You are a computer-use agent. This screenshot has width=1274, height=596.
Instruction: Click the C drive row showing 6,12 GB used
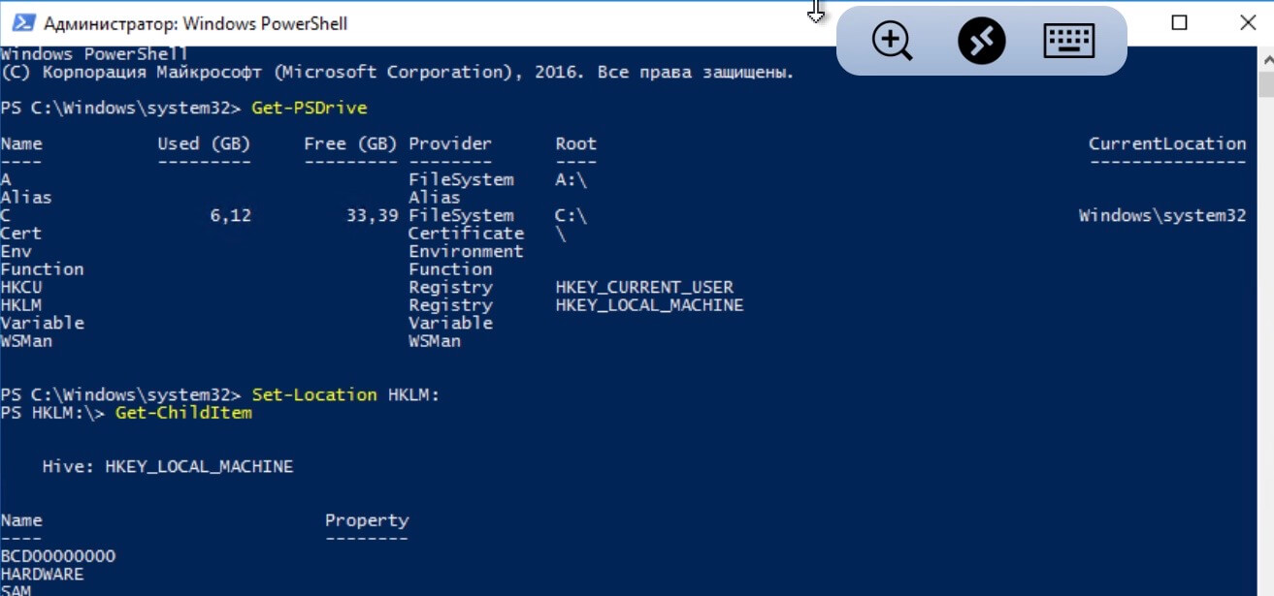(233, 215)
